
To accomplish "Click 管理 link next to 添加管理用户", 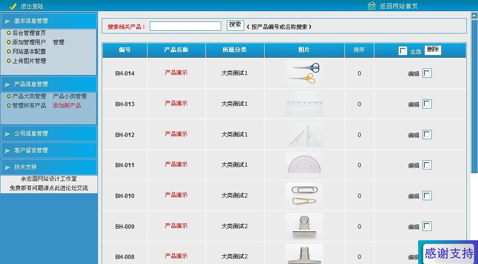I will [58, 42].
